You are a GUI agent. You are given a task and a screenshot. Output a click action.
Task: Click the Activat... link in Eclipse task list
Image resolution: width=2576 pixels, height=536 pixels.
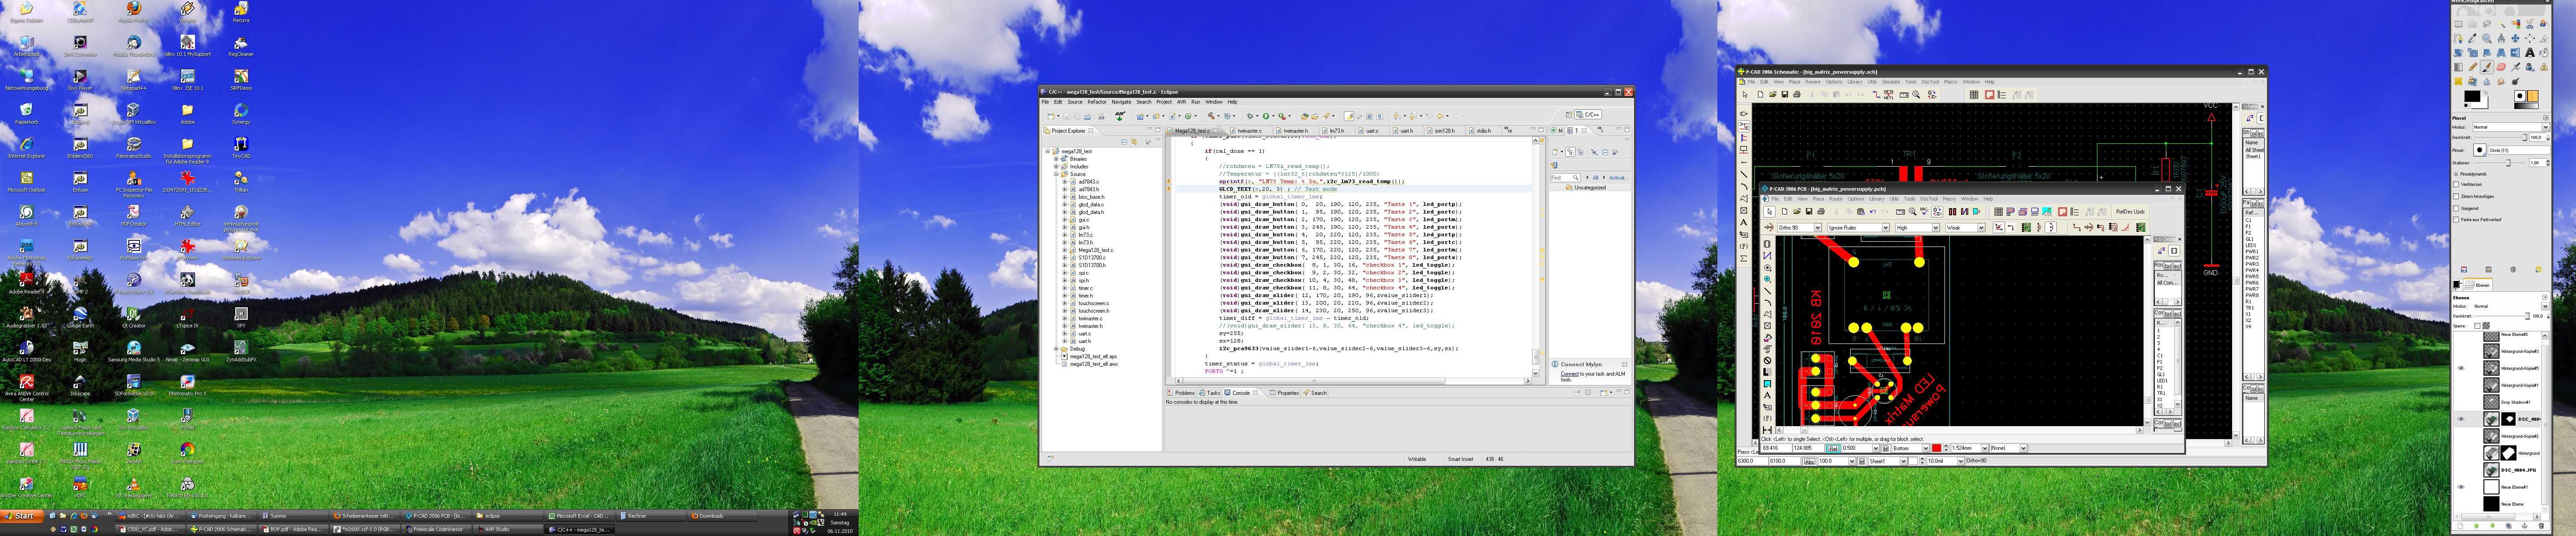tap(1619, 178)
